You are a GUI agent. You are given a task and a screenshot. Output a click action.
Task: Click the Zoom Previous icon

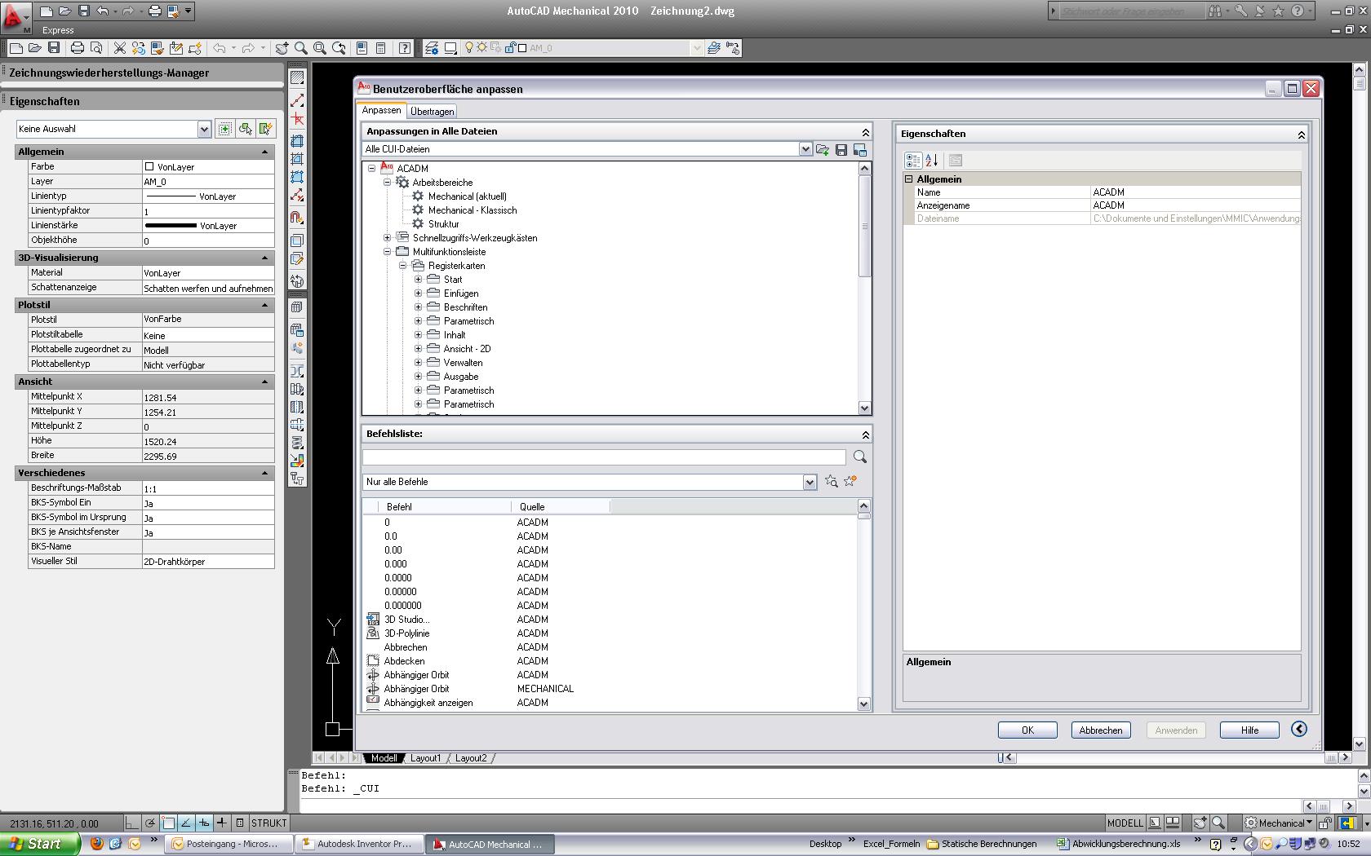pyautogui.click(x=339, y=48)
